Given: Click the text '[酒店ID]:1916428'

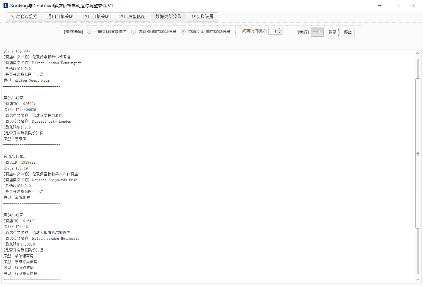Looking at the screenshot, I should (19, 221).
